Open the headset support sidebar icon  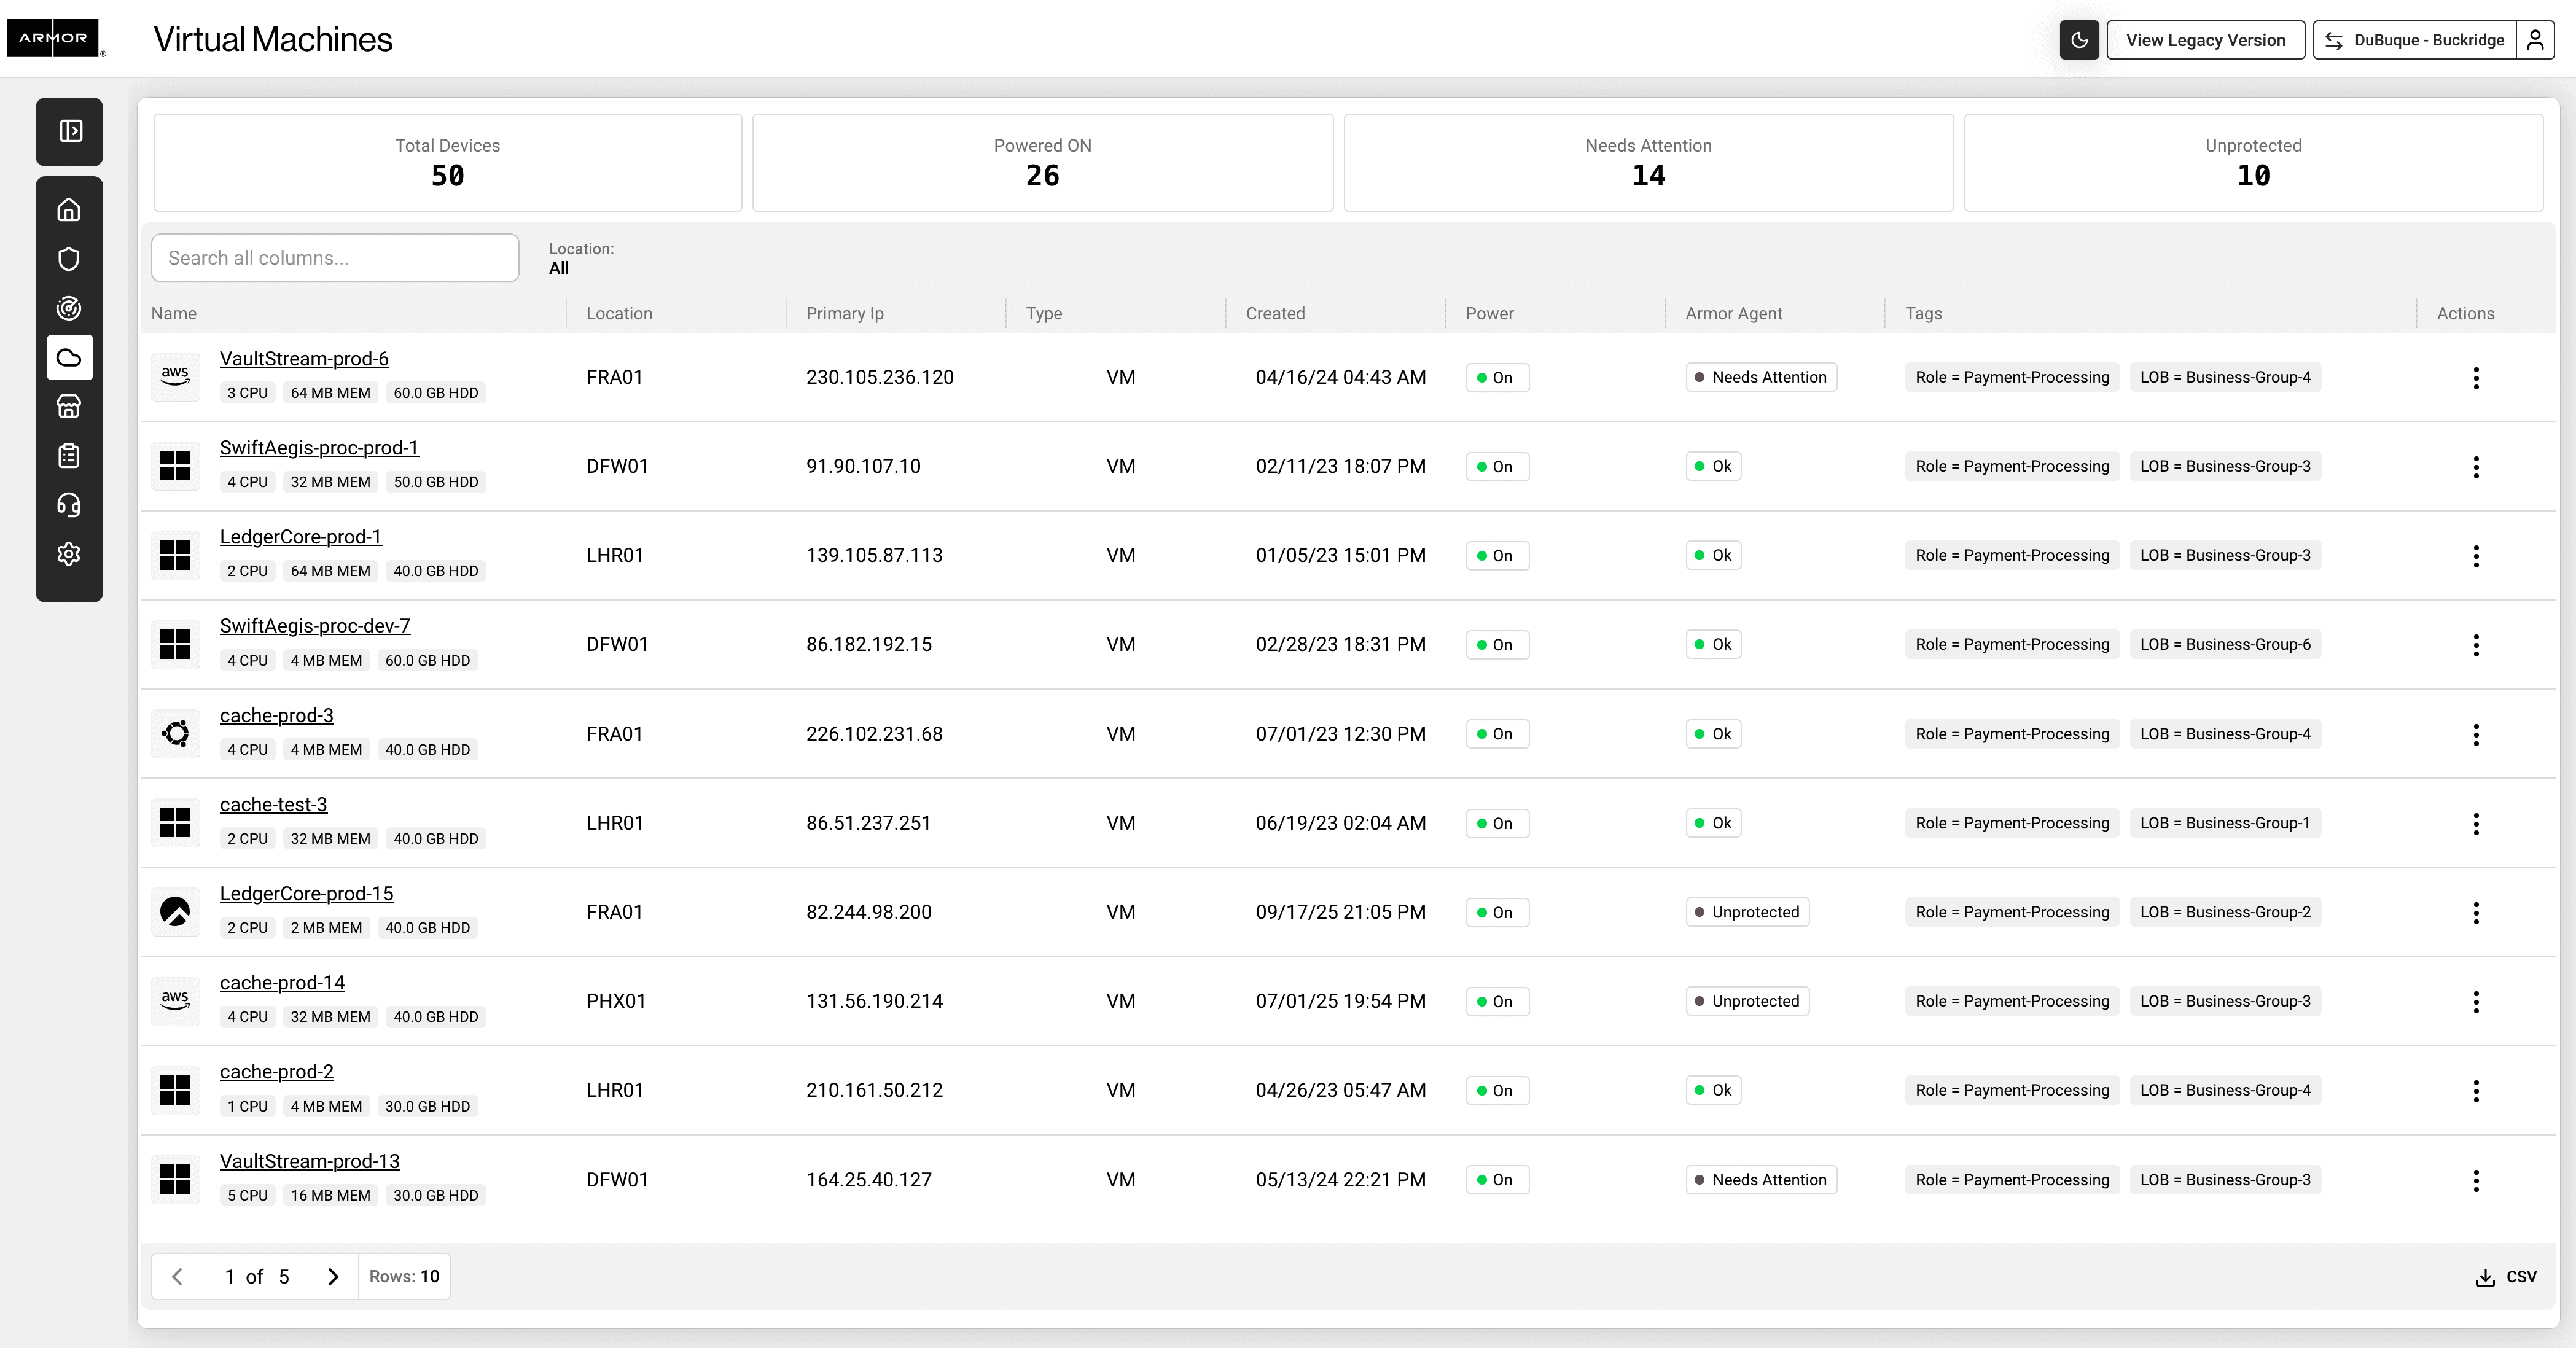coord(69,505)
